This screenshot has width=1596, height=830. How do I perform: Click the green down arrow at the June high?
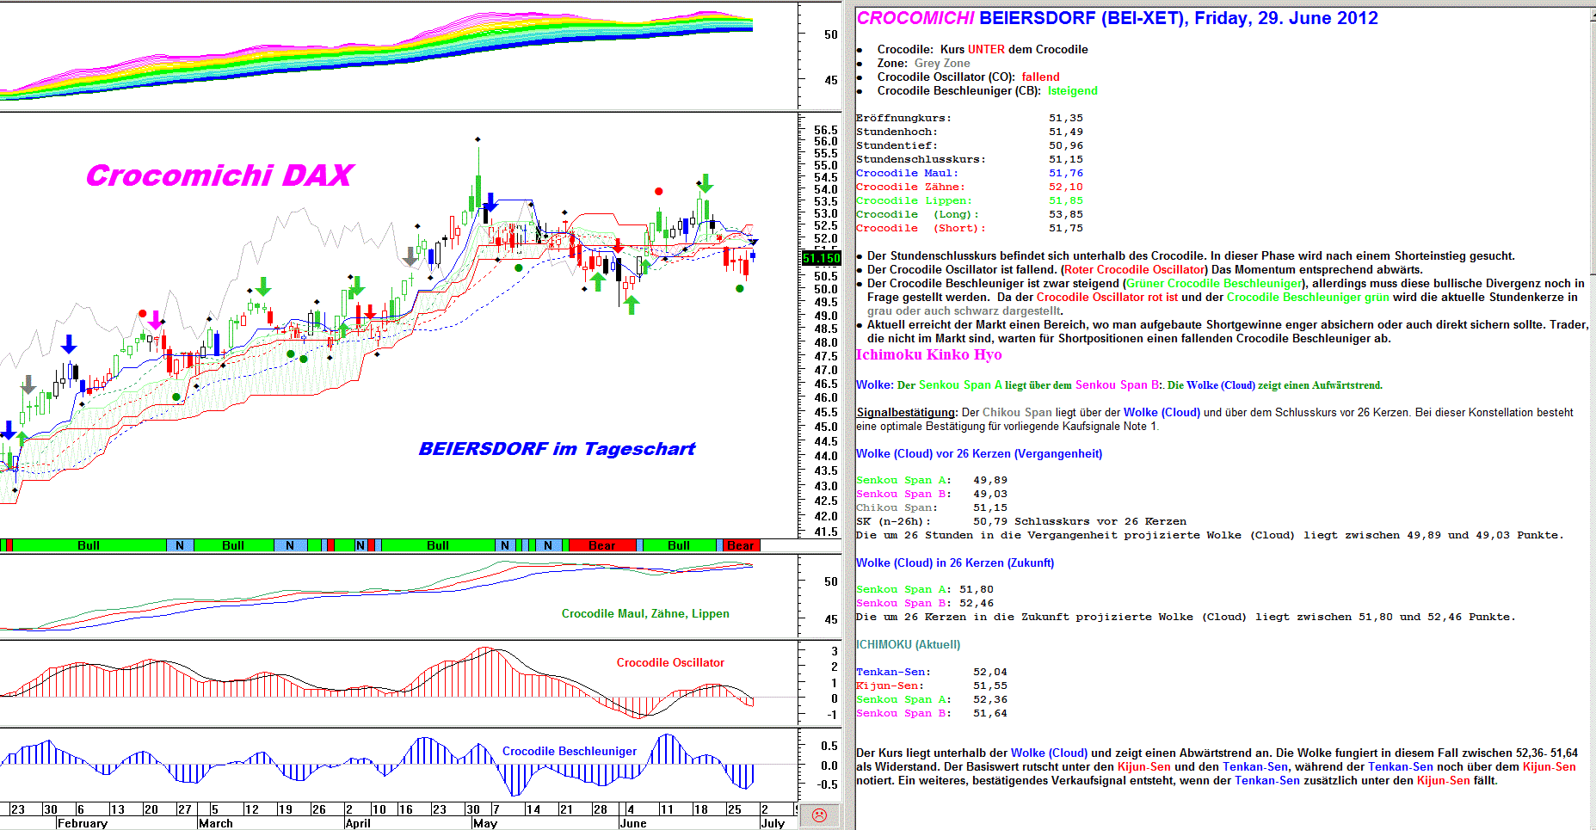point(706,182)
